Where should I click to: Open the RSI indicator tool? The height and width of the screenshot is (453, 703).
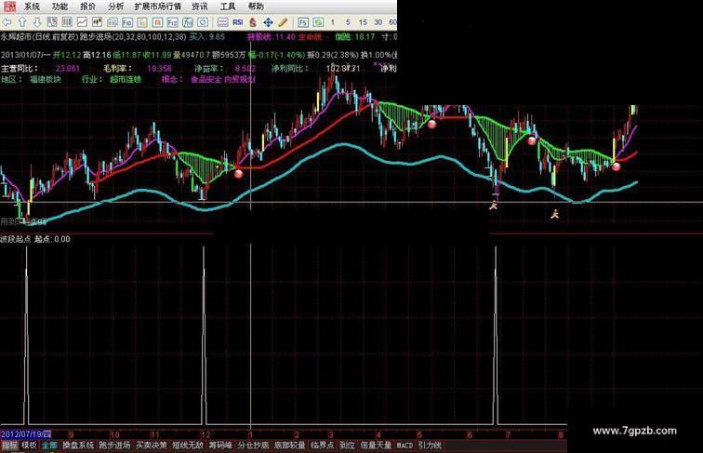point(238,22)
